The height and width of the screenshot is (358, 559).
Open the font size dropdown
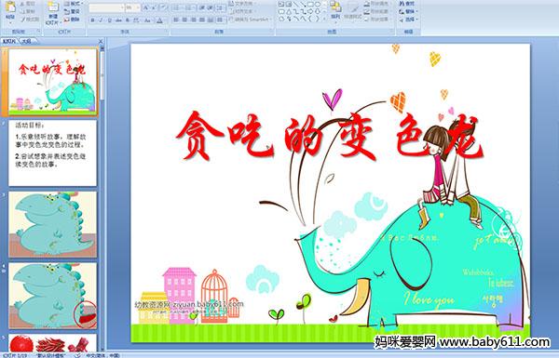132,7
